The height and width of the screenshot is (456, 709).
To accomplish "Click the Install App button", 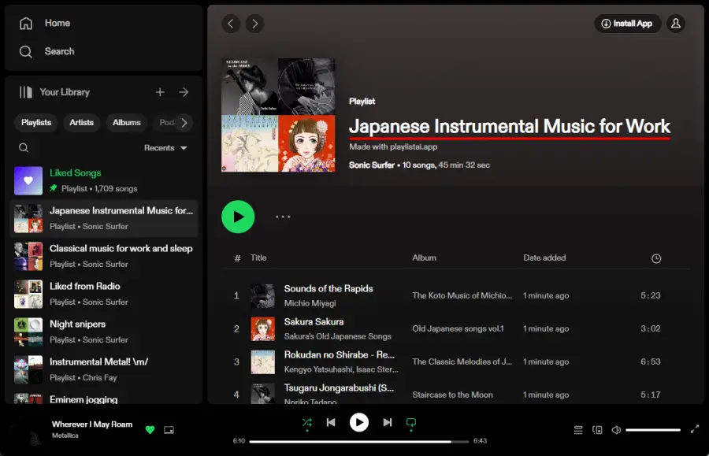I will [627, 24].
